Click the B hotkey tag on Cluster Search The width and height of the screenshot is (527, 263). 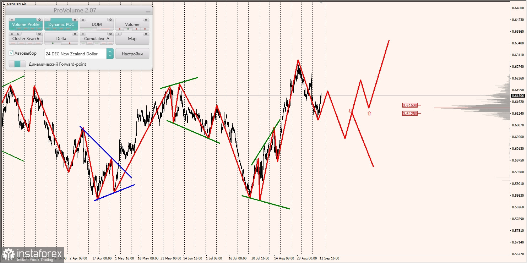pos(12,34)
